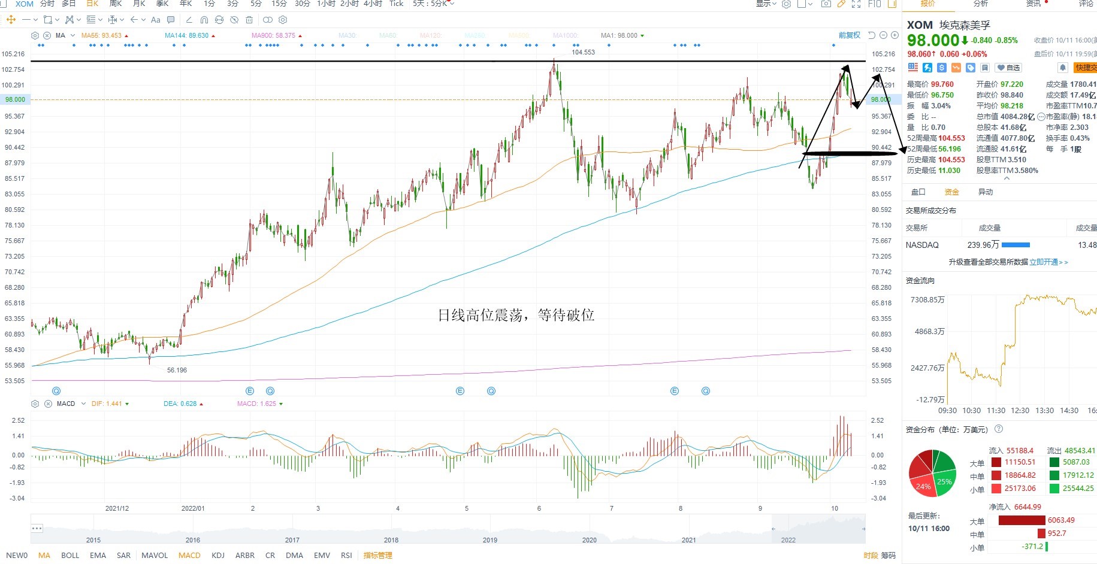1097x564 pixels.
Task: Click the 前复权 adjustment button
Action: coord(849,35)
